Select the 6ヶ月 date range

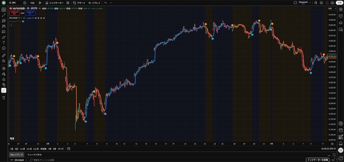tap(36, 149)
